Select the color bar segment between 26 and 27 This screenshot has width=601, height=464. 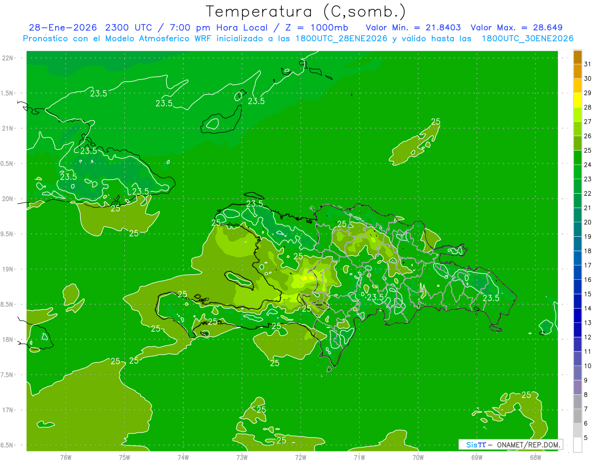pyautogui.click(x=577, y=129)
